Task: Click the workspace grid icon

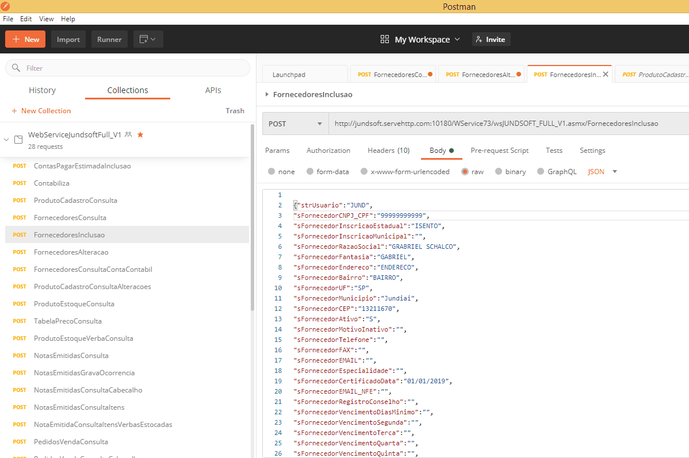Action: 385,39
